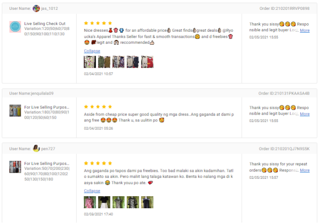Click Live Selling Check Out product title
The width and height of the screenshot is (320, 223).
pos(45,23)
